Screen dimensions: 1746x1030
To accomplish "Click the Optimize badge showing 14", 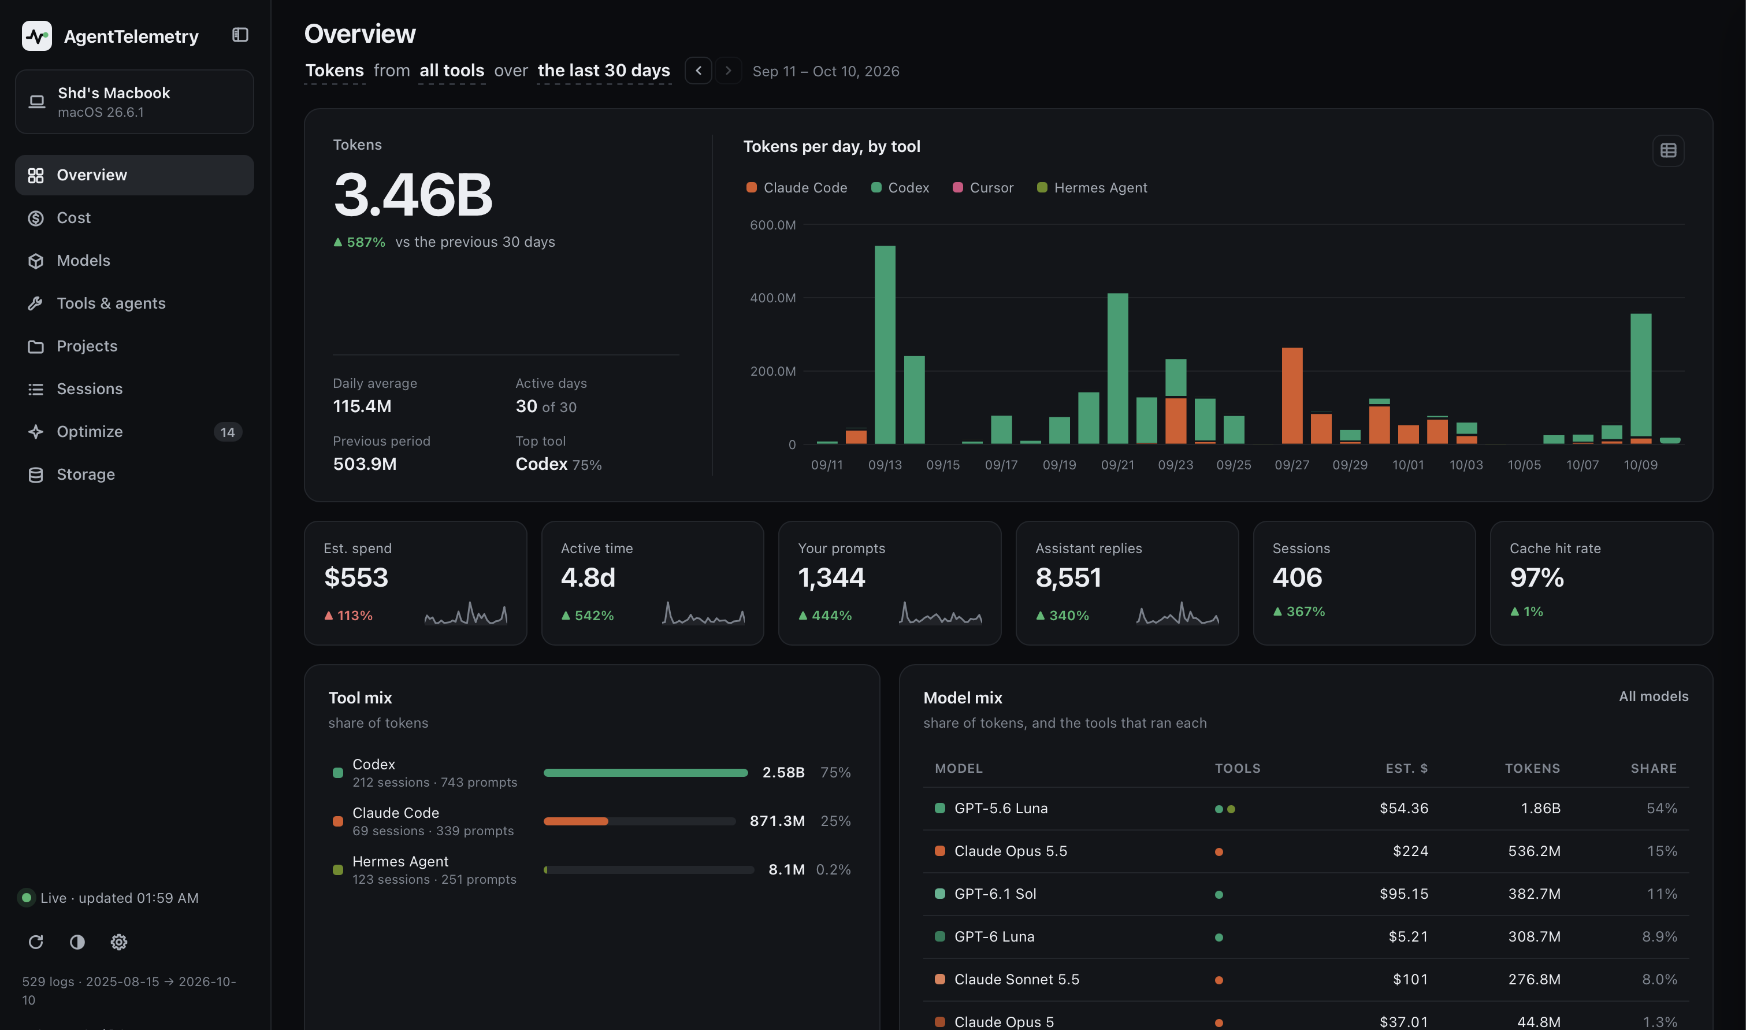I will [x=228, y=432].
